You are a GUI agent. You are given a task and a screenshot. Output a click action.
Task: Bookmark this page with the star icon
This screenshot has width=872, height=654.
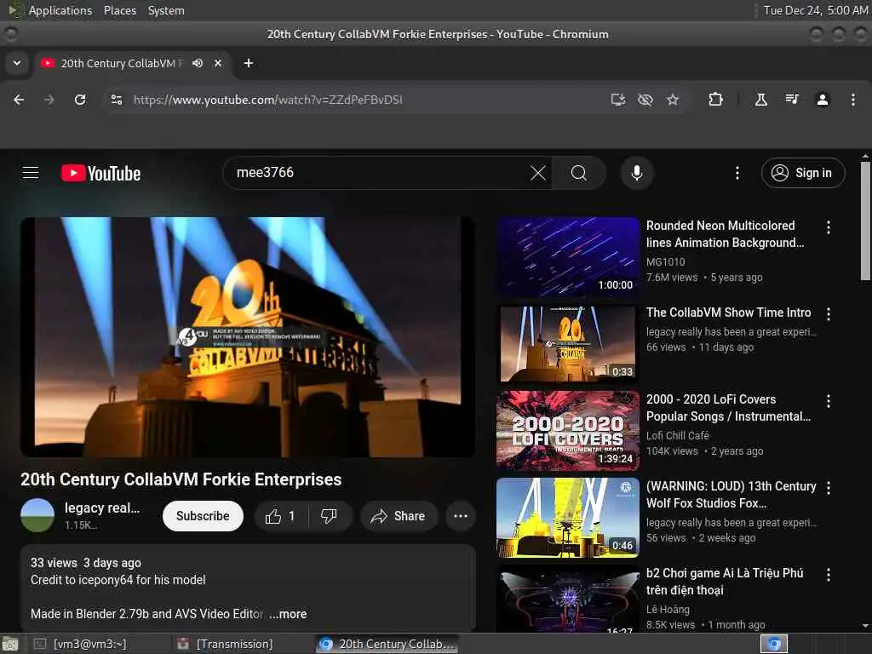click(673, 100)
